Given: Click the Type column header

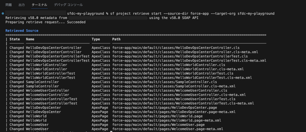Looking at the screenshot, I should point(96,39).
